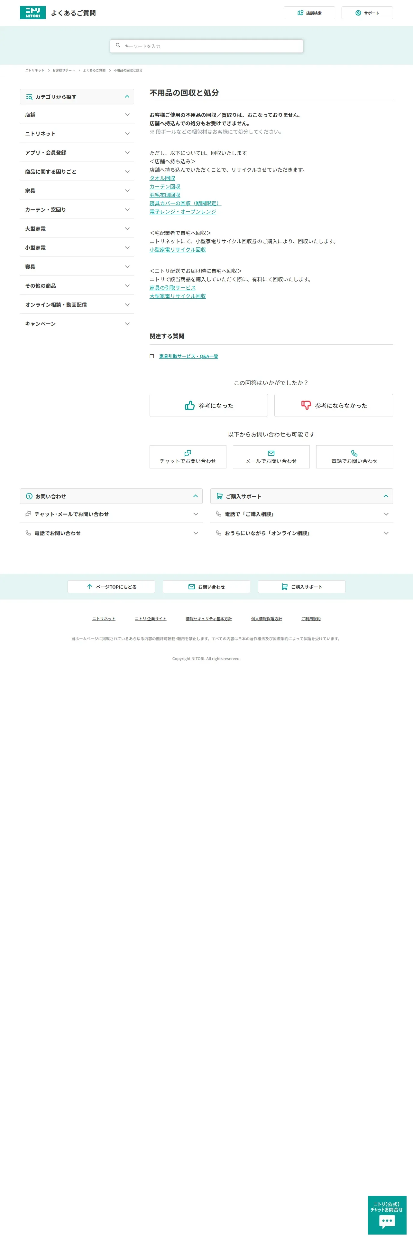This screenshot has width=413, height=1241.
Task: Expand the 小型家電 category
Action: [x=77, y=248]
